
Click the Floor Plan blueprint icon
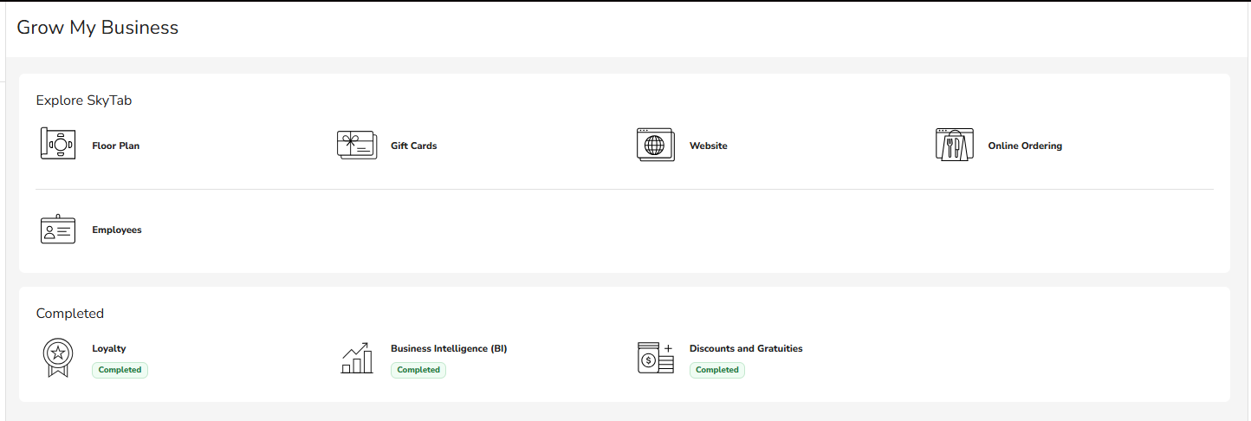coord(58,144)
